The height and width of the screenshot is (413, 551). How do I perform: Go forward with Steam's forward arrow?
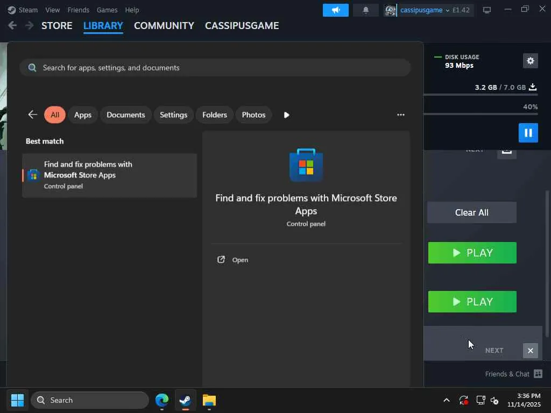click(29, 25)
